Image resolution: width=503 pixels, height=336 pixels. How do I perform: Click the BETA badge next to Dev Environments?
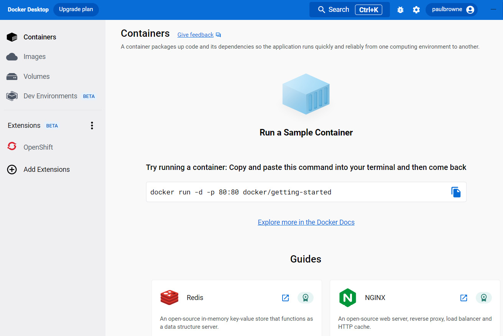pyautogui.click(x=89, y=96)
